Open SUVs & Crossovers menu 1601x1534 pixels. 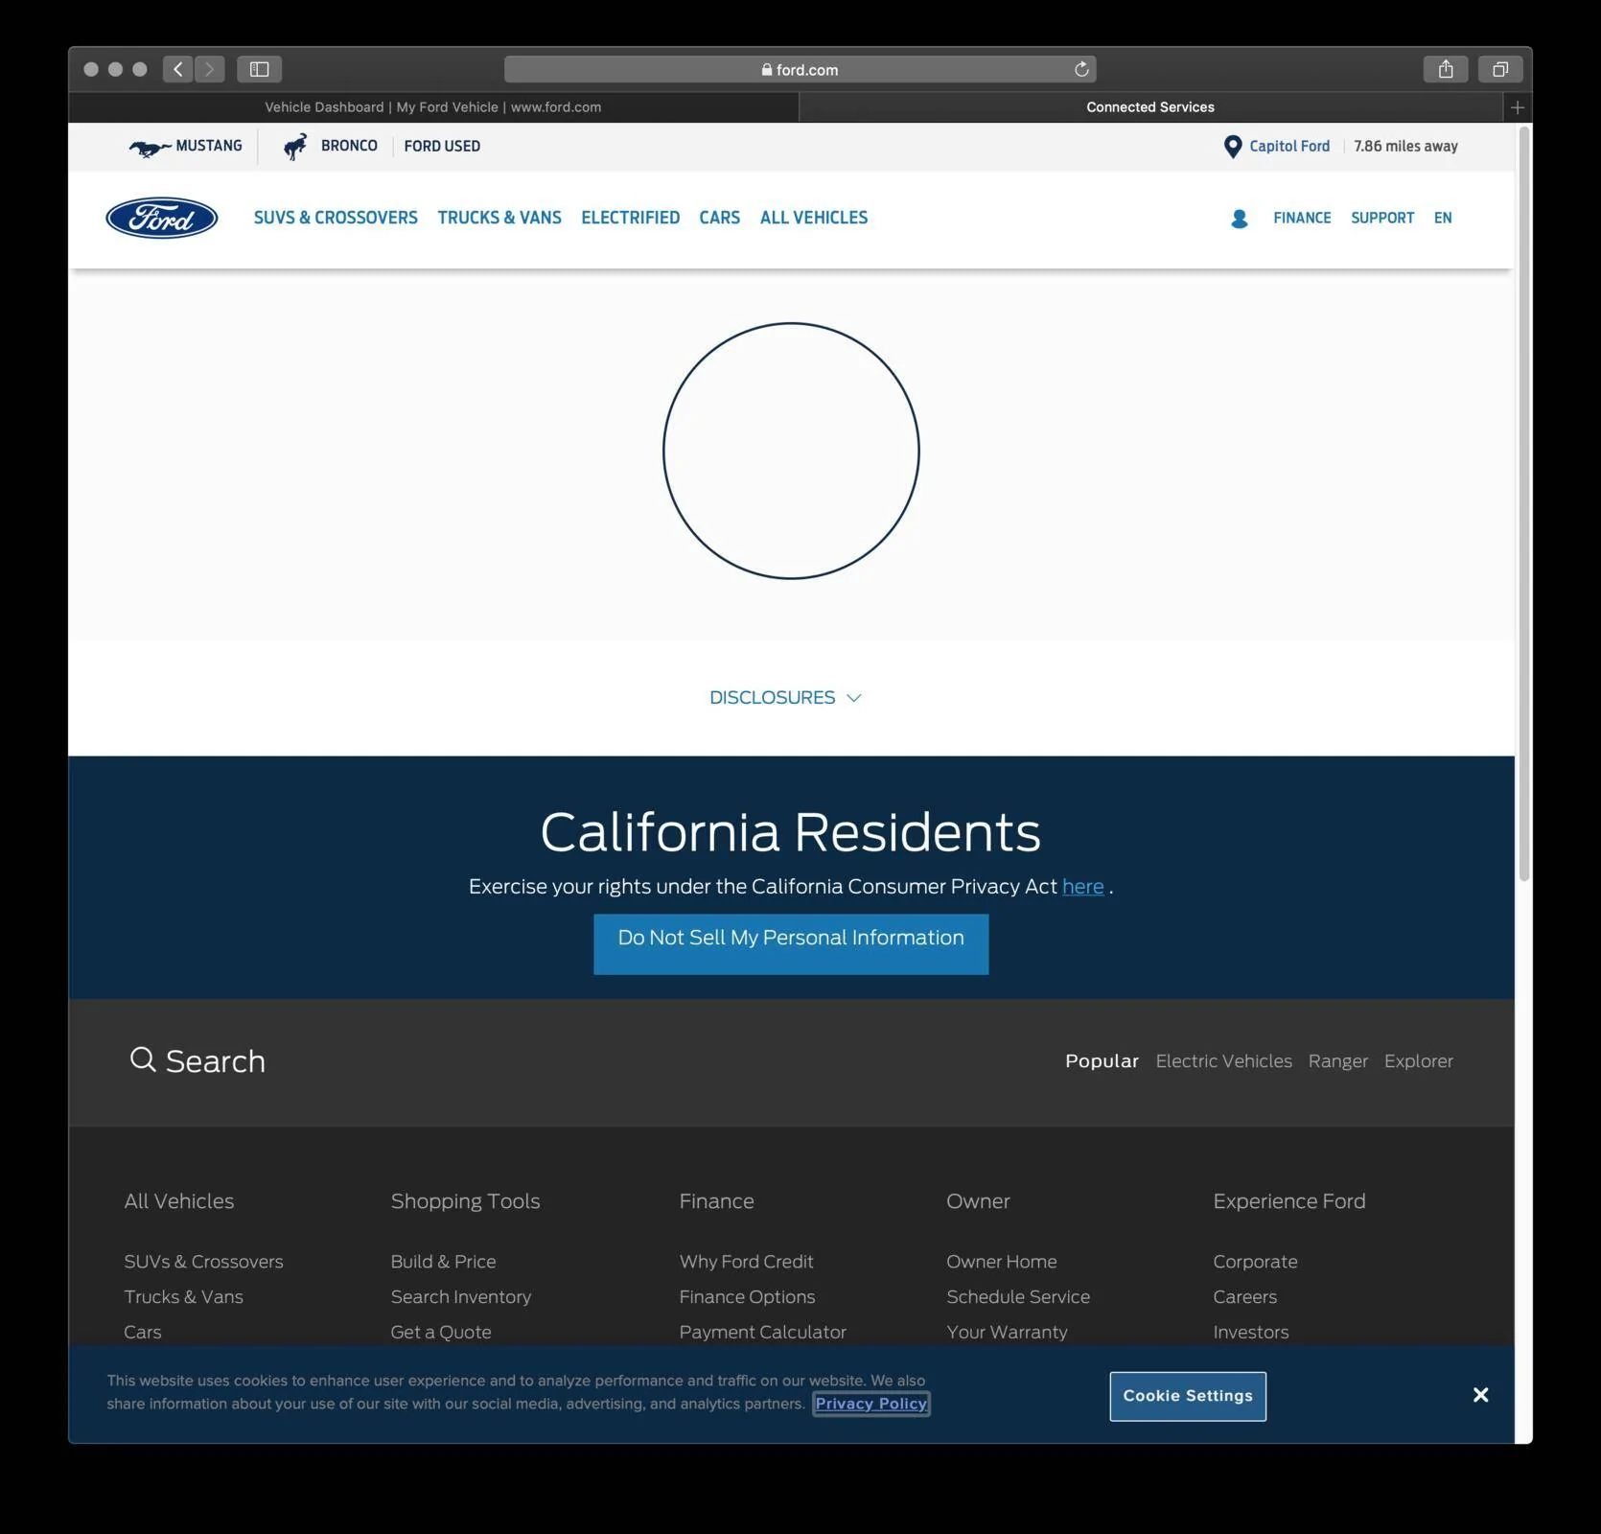336,218
